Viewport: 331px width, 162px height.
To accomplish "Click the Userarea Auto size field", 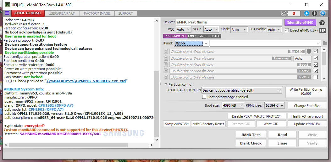I will tap(302, 58).
